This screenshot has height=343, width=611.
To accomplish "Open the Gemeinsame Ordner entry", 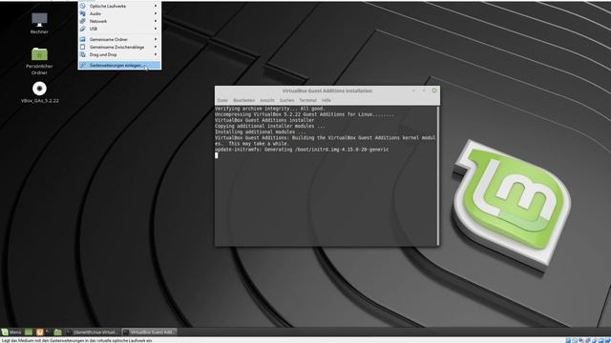I will pyautogui.click(x=119, y=39).
